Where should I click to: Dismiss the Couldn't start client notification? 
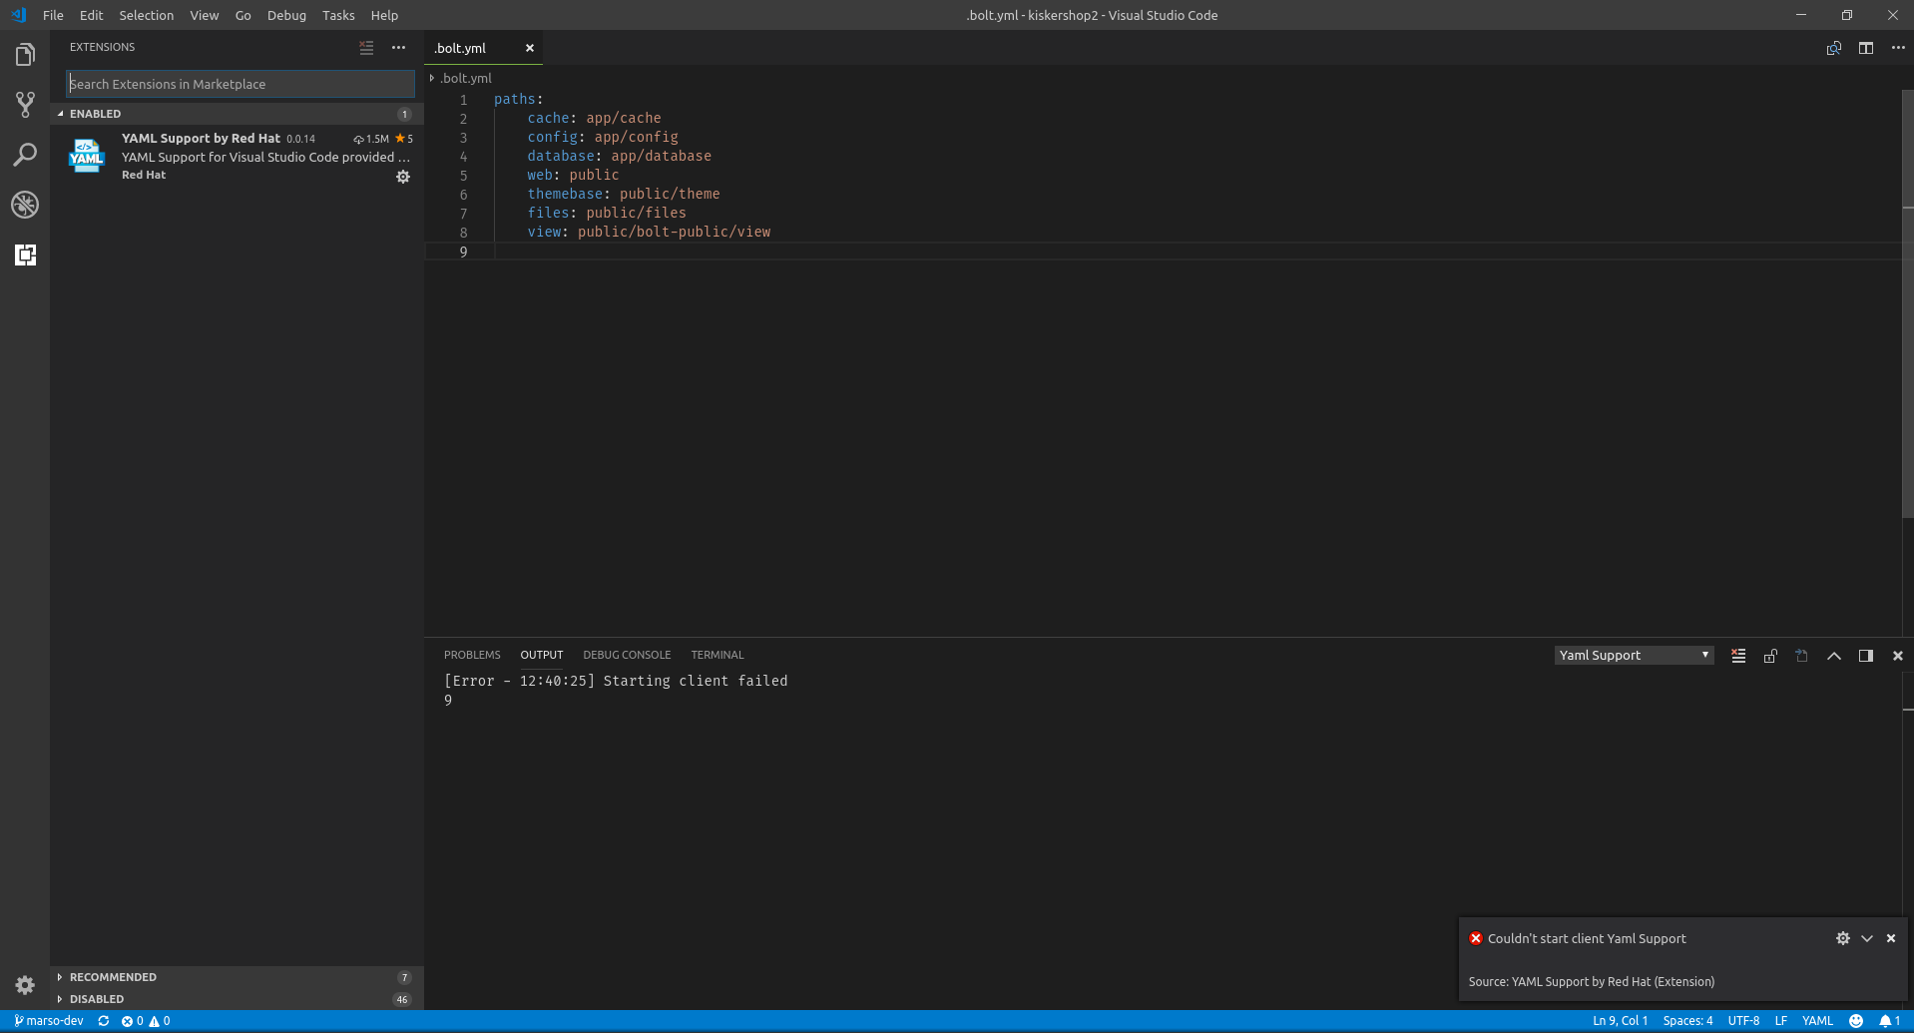[x=1891, y=938]
